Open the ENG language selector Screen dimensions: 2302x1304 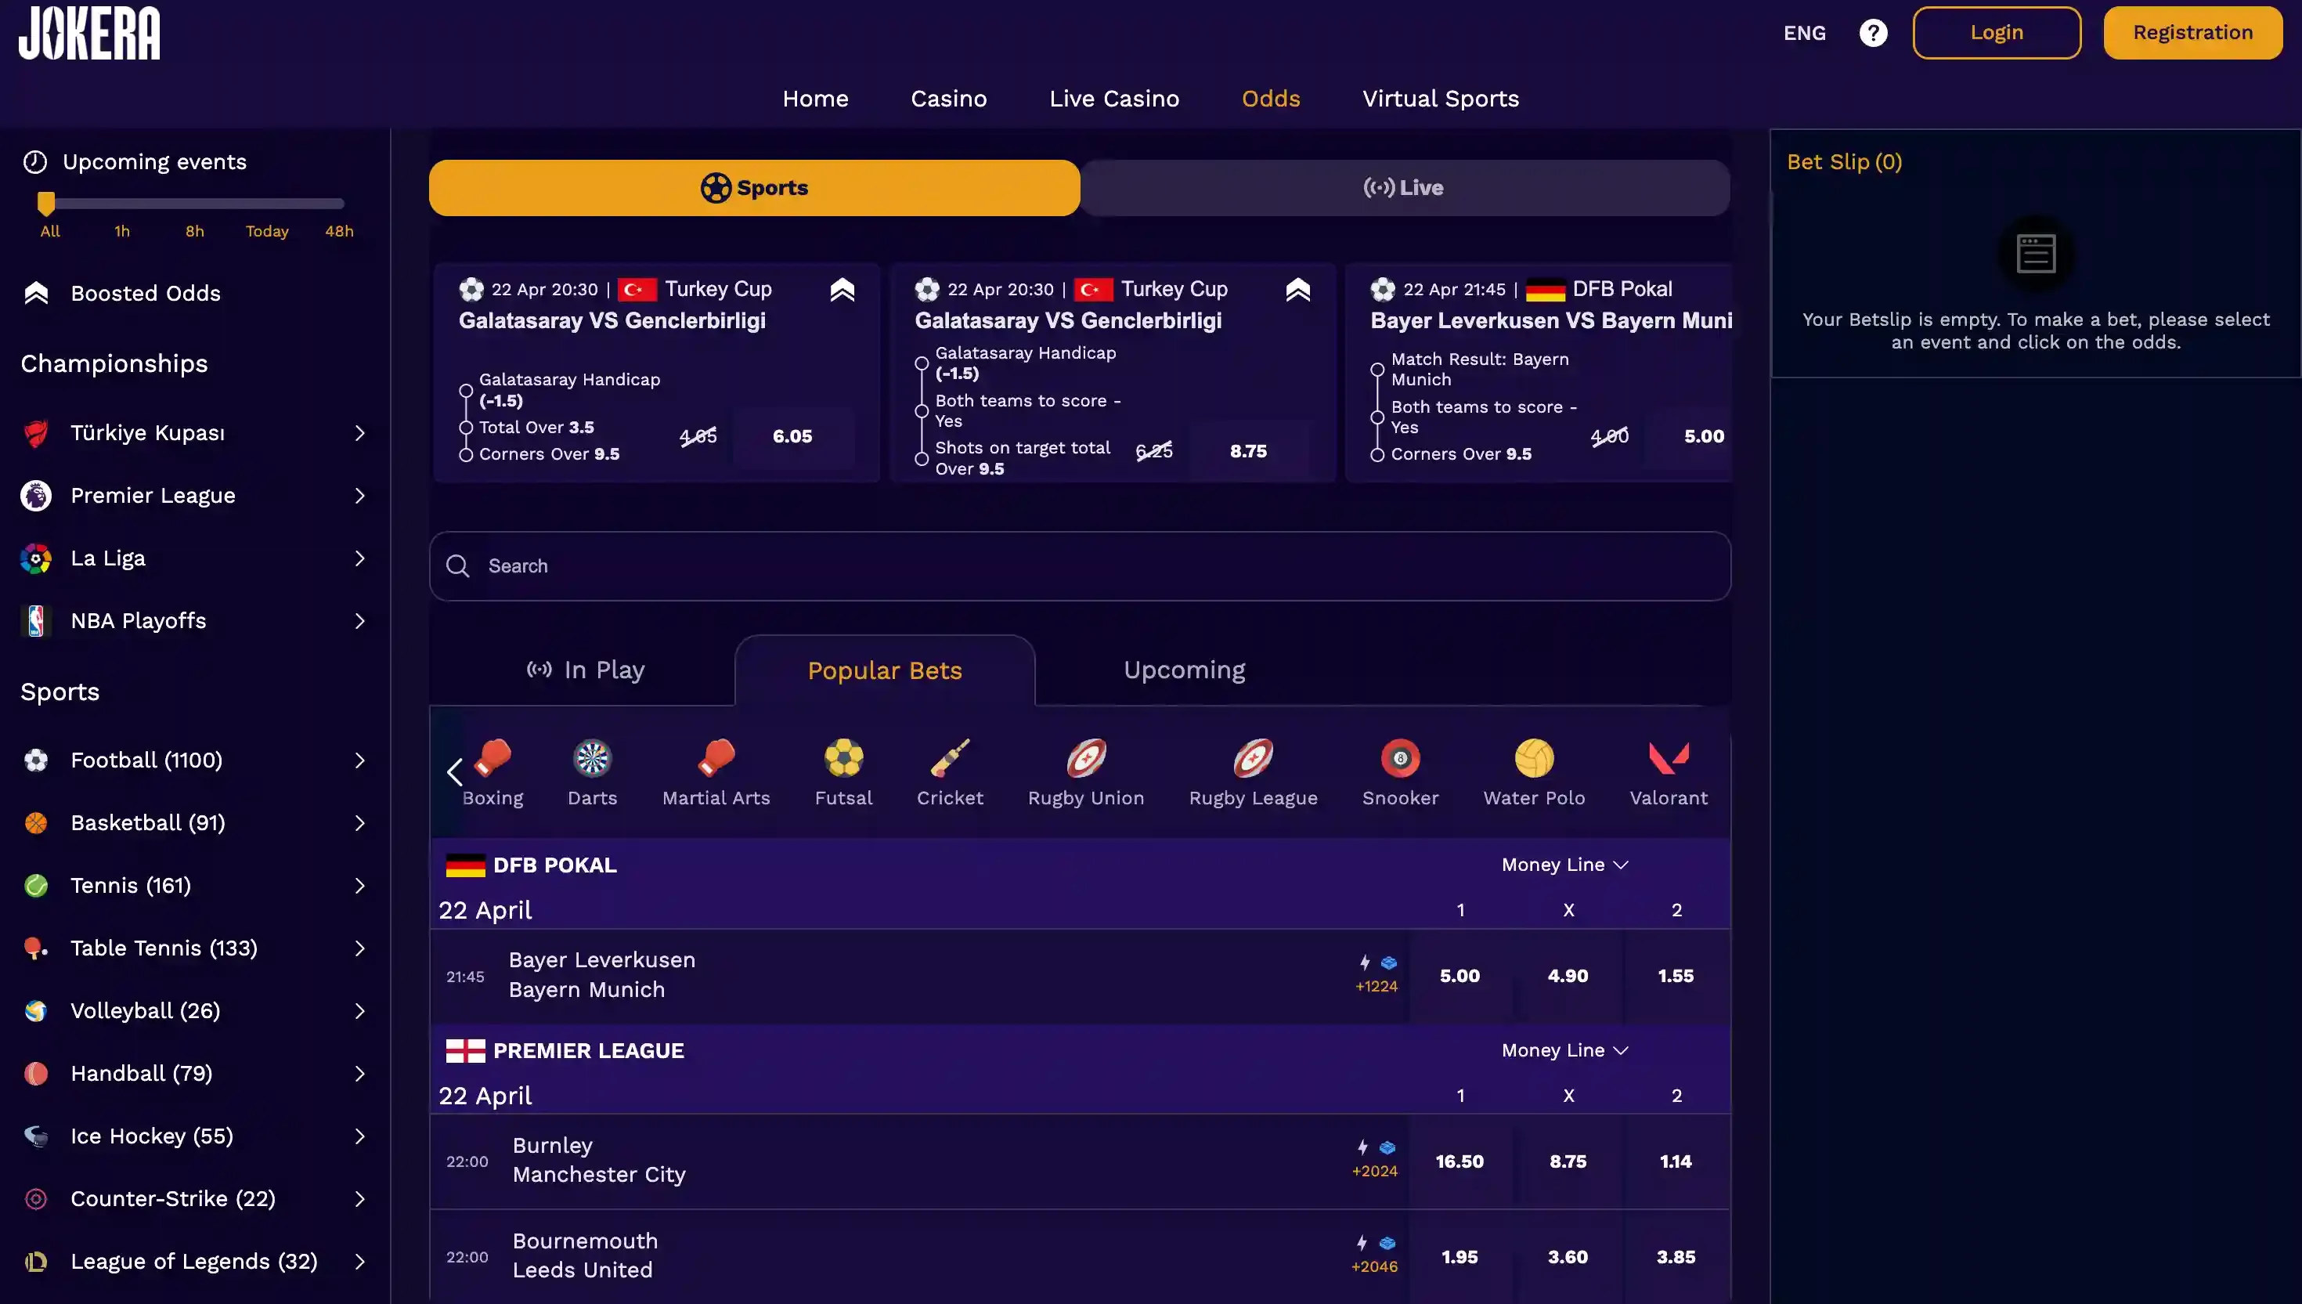(x=1804, y=33)
